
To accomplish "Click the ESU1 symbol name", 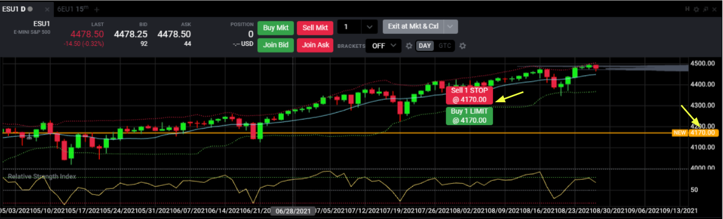I will tap(42, 24).
